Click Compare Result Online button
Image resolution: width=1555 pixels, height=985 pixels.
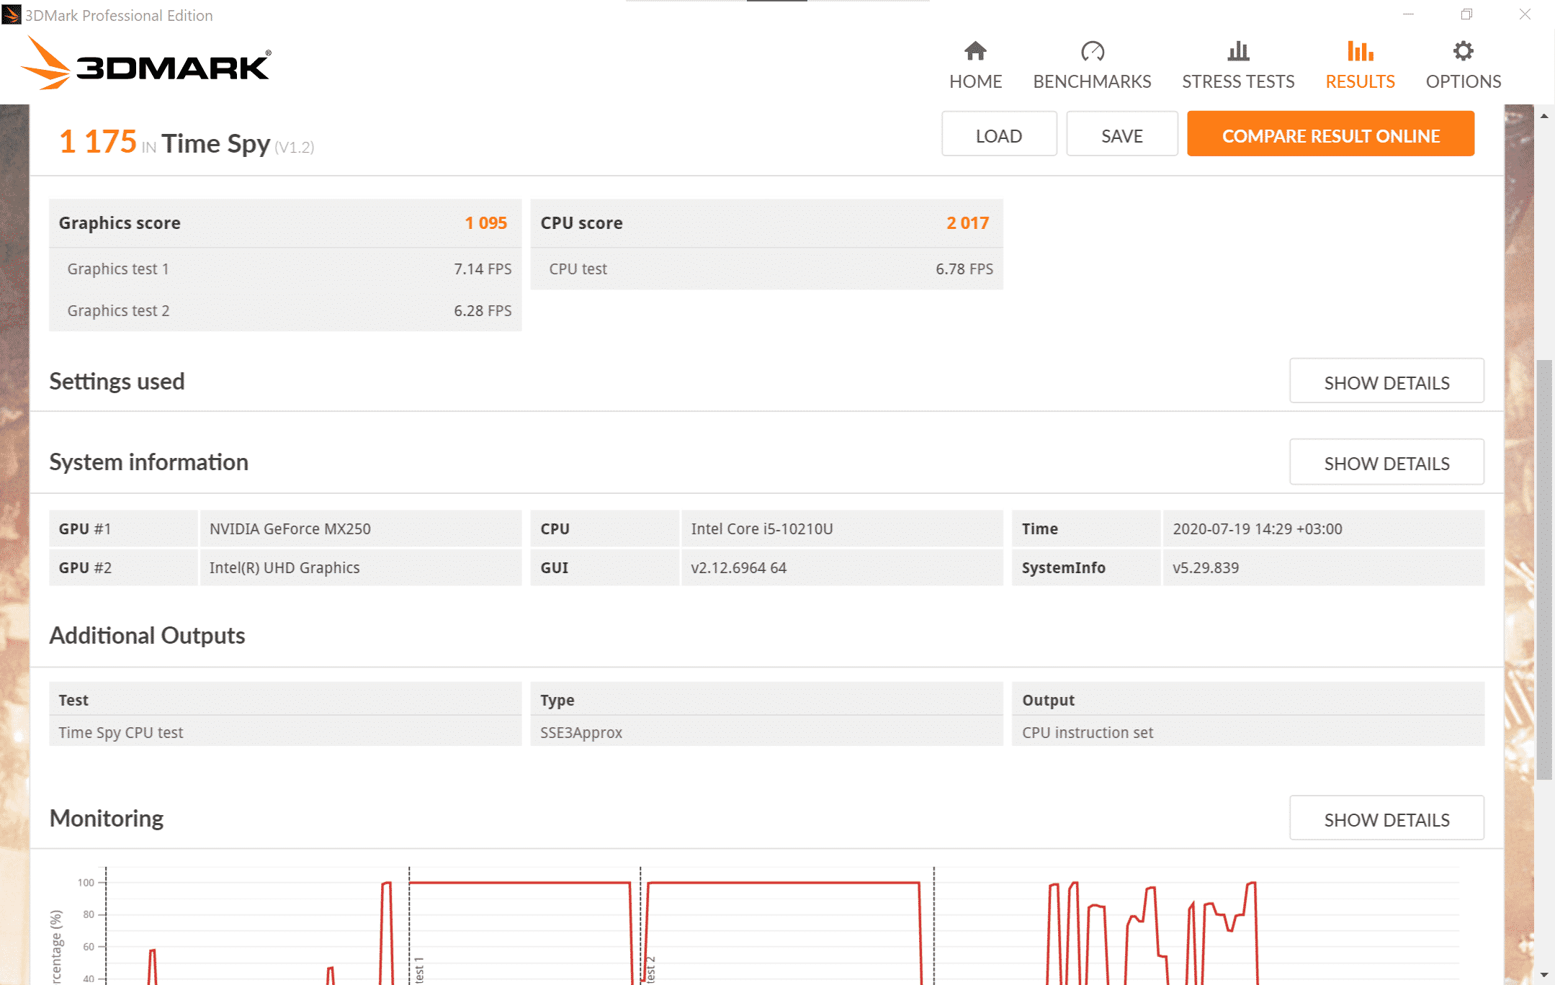[1330, 135]
